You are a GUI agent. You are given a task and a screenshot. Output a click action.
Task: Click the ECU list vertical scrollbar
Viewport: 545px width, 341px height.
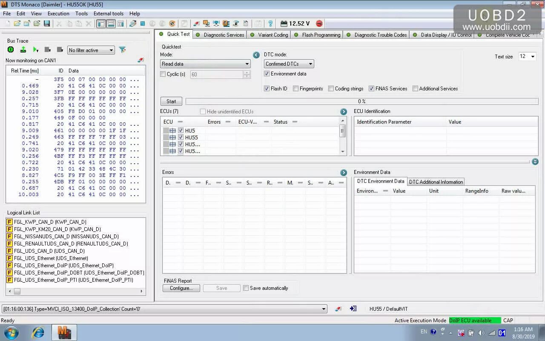click(343, 136)
